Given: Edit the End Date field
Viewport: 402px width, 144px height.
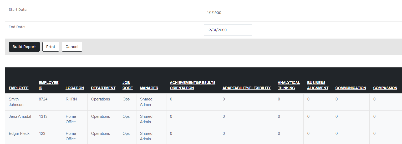Looking at the screenshot, I should [x=228, y=30].
